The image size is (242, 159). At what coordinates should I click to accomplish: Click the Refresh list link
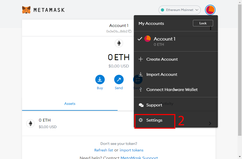(104, 150)
